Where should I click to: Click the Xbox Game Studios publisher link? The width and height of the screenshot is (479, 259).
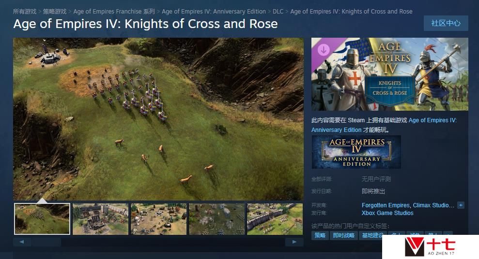tap(387, 213)
